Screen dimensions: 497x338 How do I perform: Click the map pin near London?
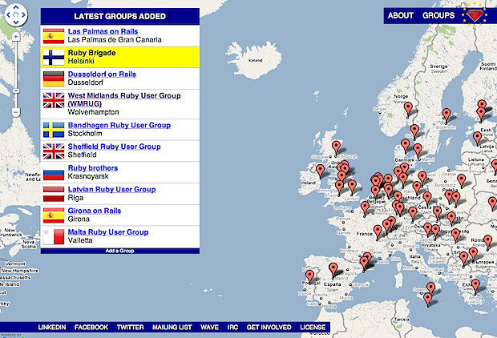point(352,186)
